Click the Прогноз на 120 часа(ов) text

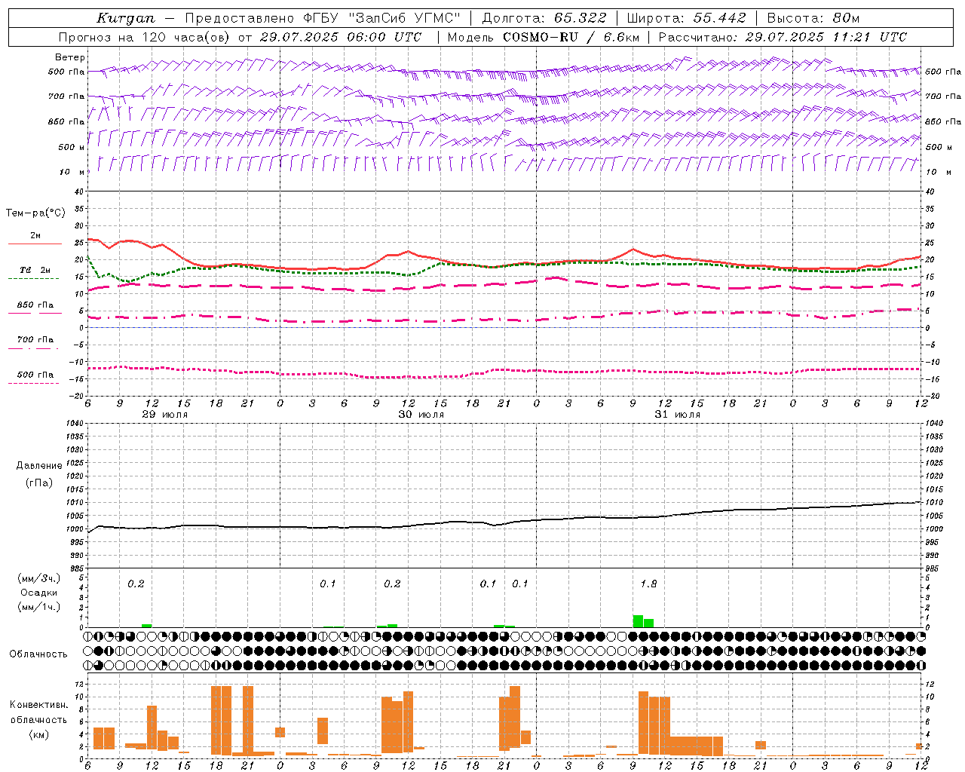pyautogui.click(x=146, y=37)
